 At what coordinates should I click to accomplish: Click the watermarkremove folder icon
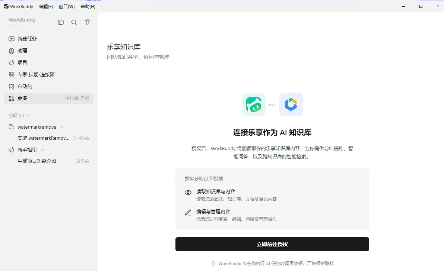coord(11,127)
